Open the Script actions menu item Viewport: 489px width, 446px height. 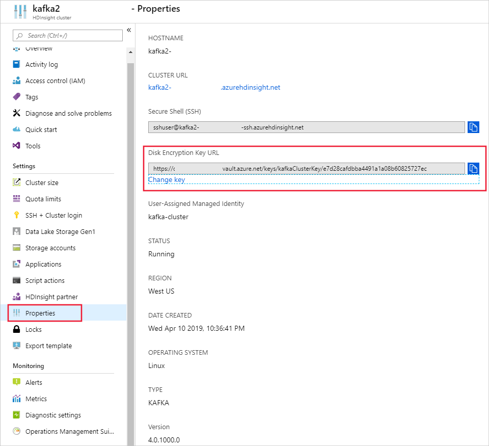point(45,281)
